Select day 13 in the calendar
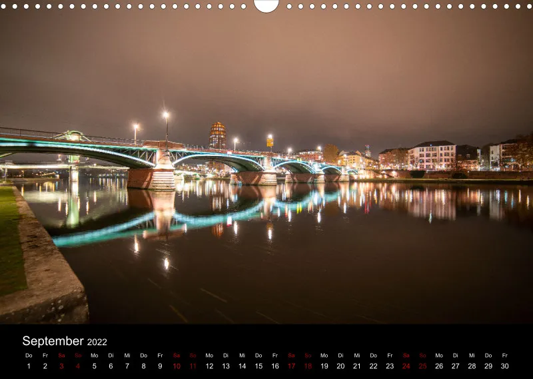 pos(226,366)
